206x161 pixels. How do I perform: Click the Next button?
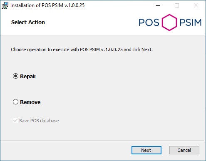146,150
